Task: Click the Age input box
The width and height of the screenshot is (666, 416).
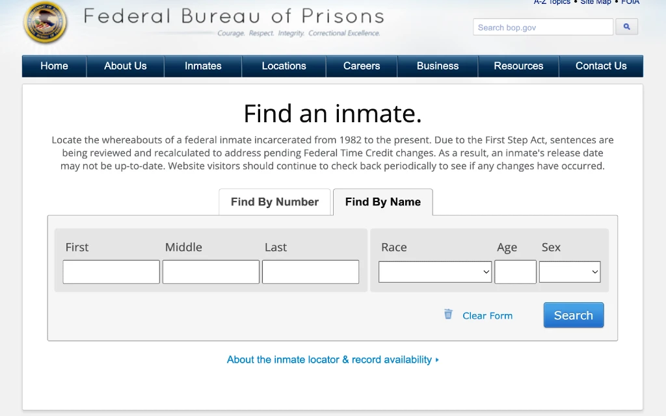Action: [x=515, y=272]
